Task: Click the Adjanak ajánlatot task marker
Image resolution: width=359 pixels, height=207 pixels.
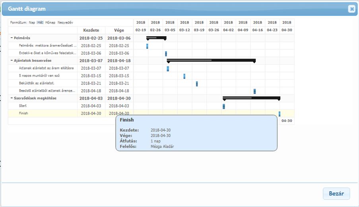Action: [x=168, y=68]
